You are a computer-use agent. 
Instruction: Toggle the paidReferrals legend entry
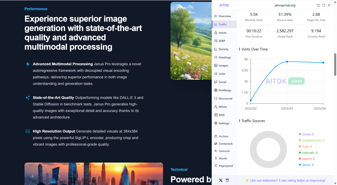312,140
